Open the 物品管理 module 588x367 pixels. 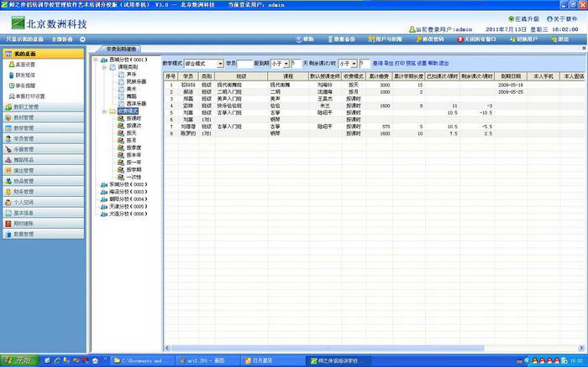44,181
